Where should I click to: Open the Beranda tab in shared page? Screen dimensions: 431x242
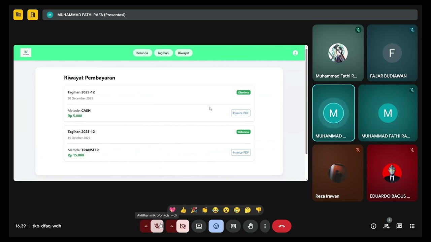click(142, 53)
